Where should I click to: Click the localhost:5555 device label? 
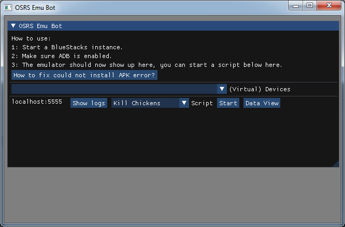[x=37, y=102]
